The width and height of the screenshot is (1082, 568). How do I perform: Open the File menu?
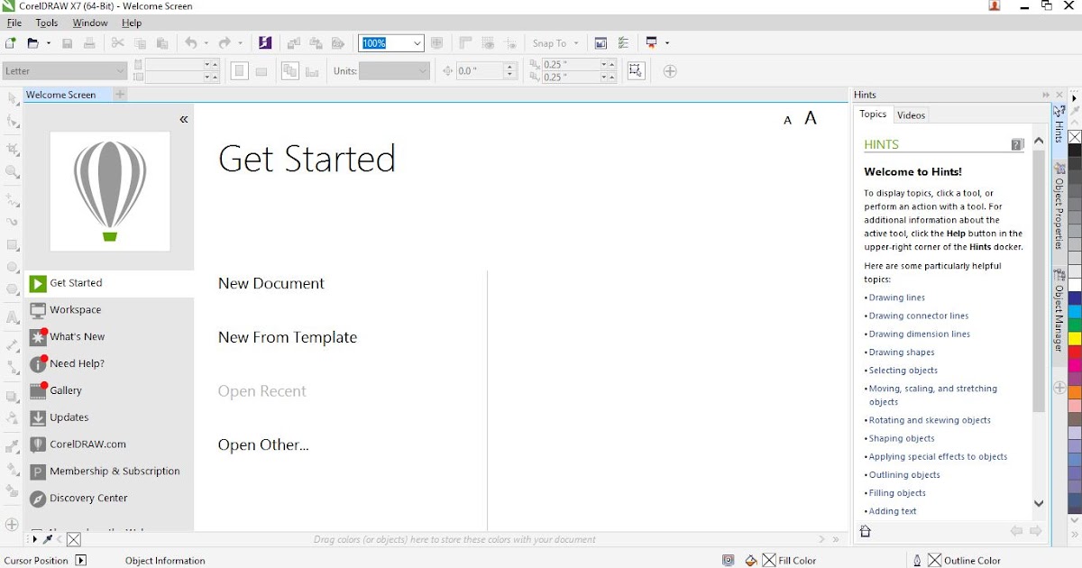[x=14, y=23]
